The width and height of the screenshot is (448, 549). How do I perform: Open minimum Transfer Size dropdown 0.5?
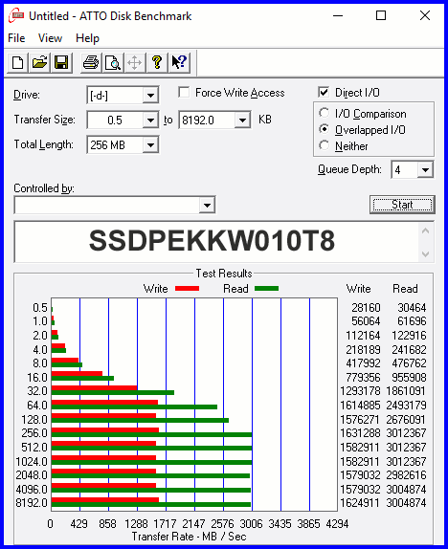(x=150, y=121)
